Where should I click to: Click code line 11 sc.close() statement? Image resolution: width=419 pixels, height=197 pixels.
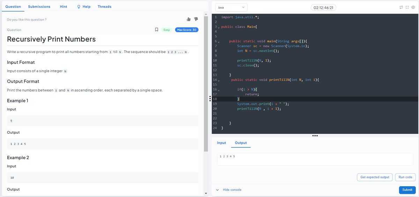point(248,65)
